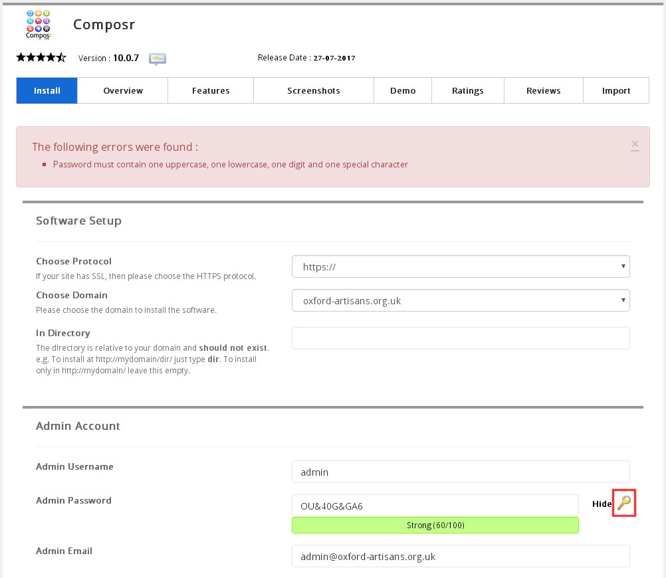
Task: Toggle password visibility with Hide
Action: tap(601, 504)
